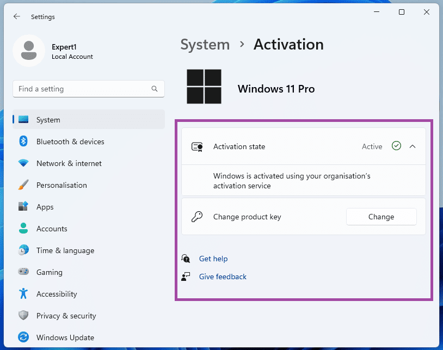The width and height of the screenshot is (443, 350).
Task: Click the green activation checkmark icon
Action: click(x=396, y=146)
